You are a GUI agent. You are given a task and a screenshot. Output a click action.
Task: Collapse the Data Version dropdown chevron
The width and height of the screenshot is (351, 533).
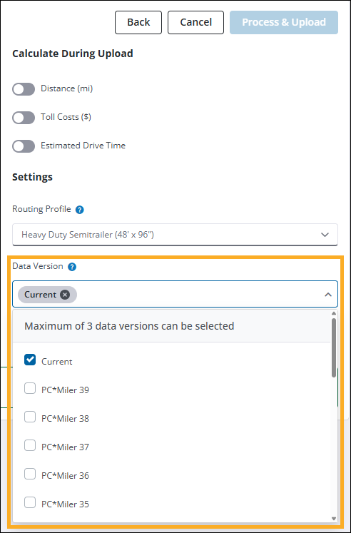tap(328, 295)
